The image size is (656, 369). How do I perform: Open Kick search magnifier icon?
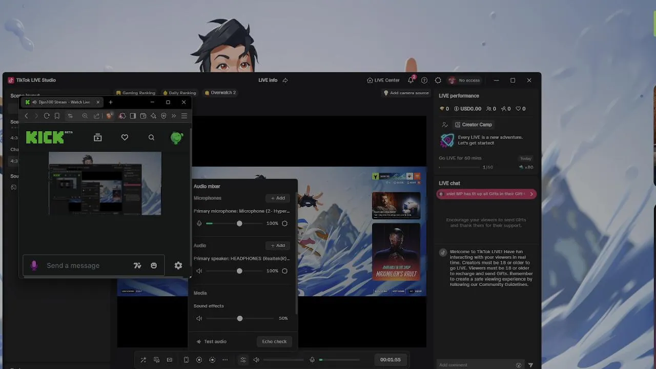(151, 137)
